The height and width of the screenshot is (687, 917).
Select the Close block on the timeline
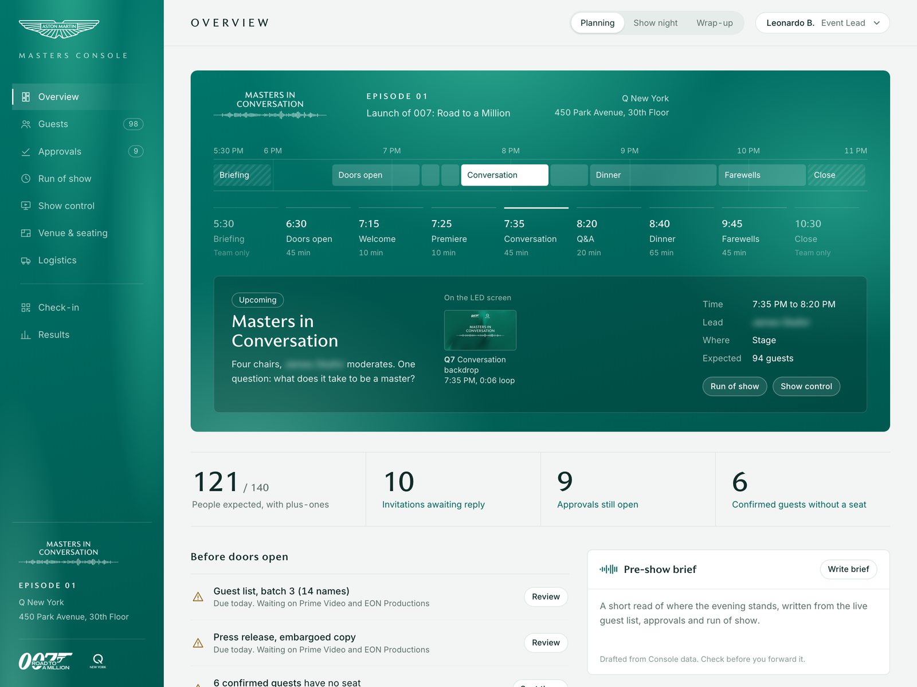[836, 175]
